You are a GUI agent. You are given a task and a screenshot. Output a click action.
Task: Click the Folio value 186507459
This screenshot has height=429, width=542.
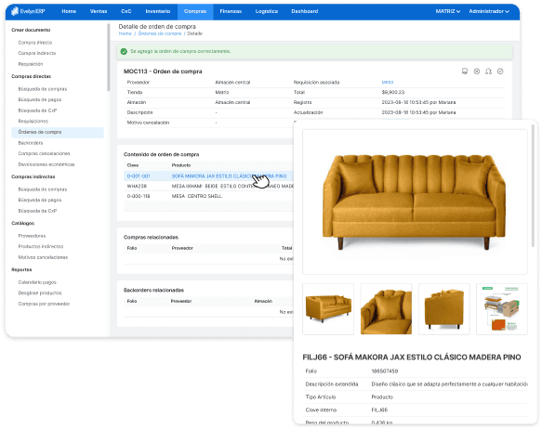pos(385,371)
